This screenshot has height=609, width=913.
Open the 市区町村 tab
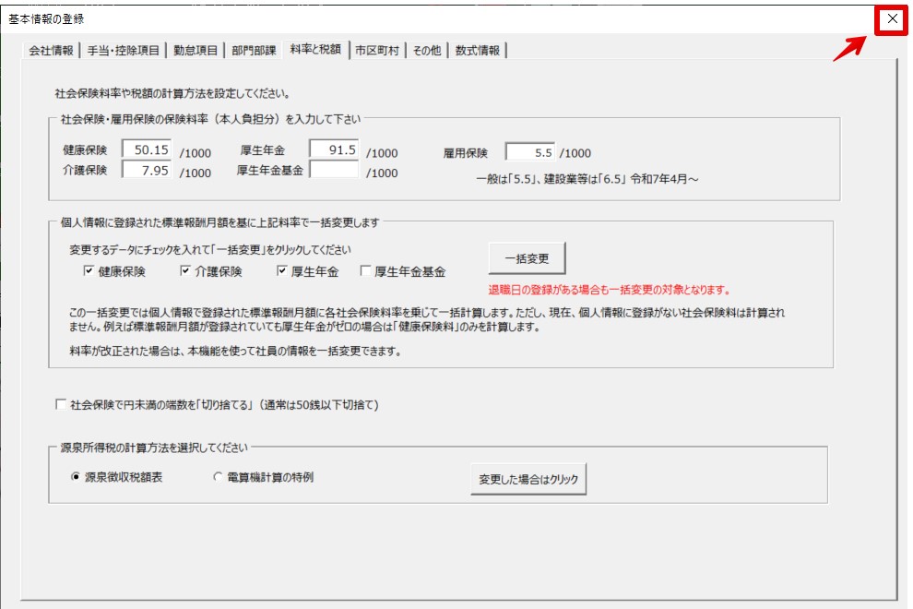(x=377, y=51)
